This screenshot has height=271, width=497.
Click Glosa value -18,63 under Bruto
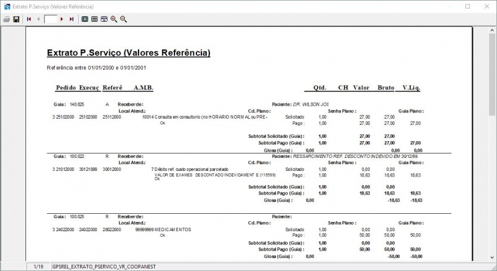point(394,200)
